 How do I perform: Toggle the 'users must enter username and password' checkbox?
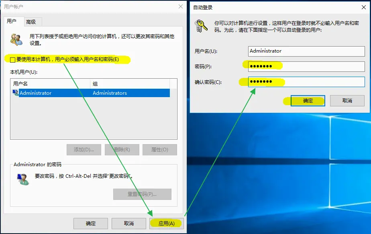coord(13,60)
